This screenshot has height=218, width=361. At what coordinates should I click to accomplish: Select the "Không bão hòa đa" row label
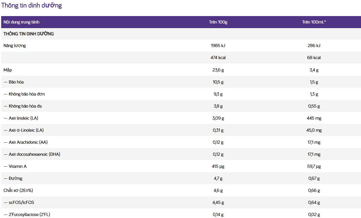tap(25, 106)
